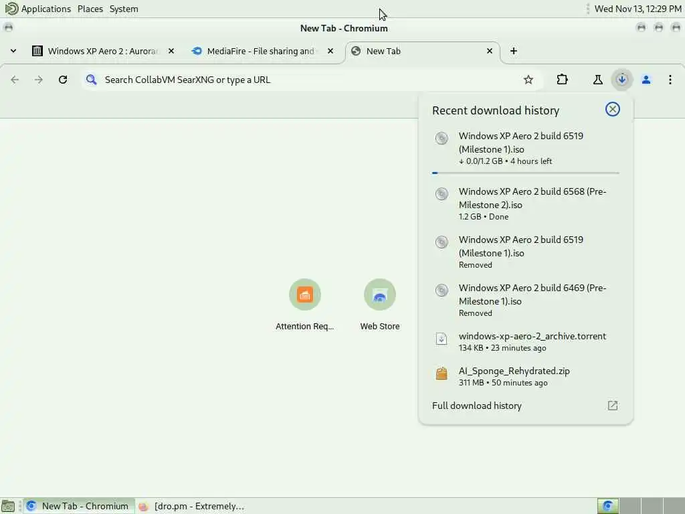
Task: Click windows-xp-aero-2_archive.torrent download entry
Action: [526, 341]
